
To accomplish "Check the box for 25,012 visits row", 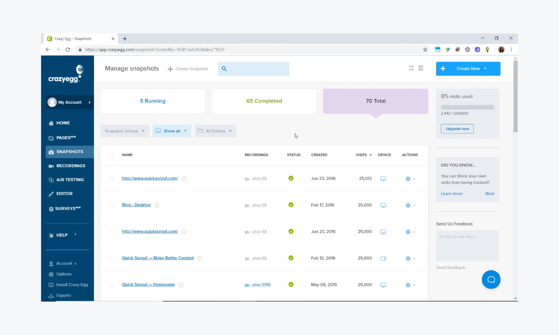I will (111, 179).
